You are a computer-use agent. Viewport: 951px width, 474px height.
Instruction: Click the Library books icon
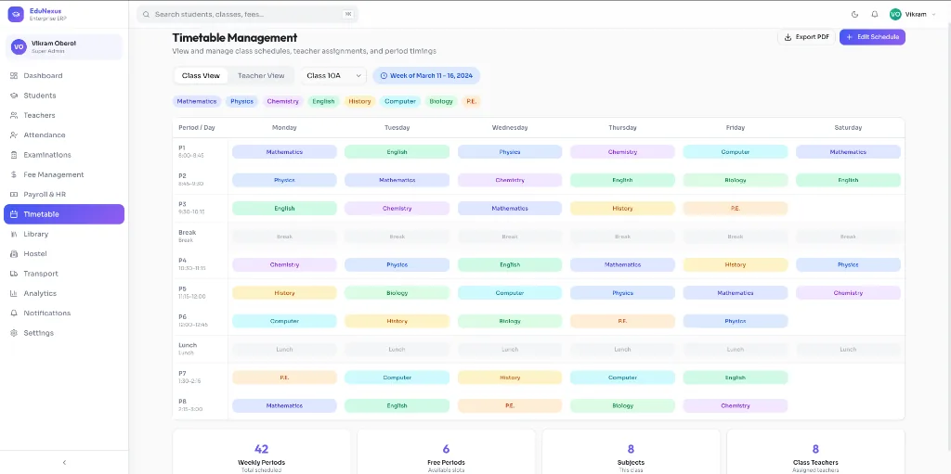(14, 234)
